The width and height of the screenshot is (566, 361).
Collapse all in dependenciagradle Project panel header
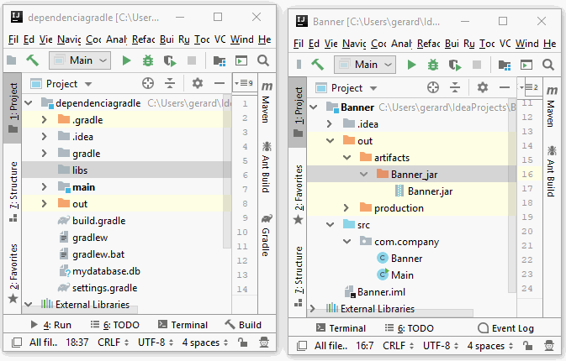coord(170,83)
